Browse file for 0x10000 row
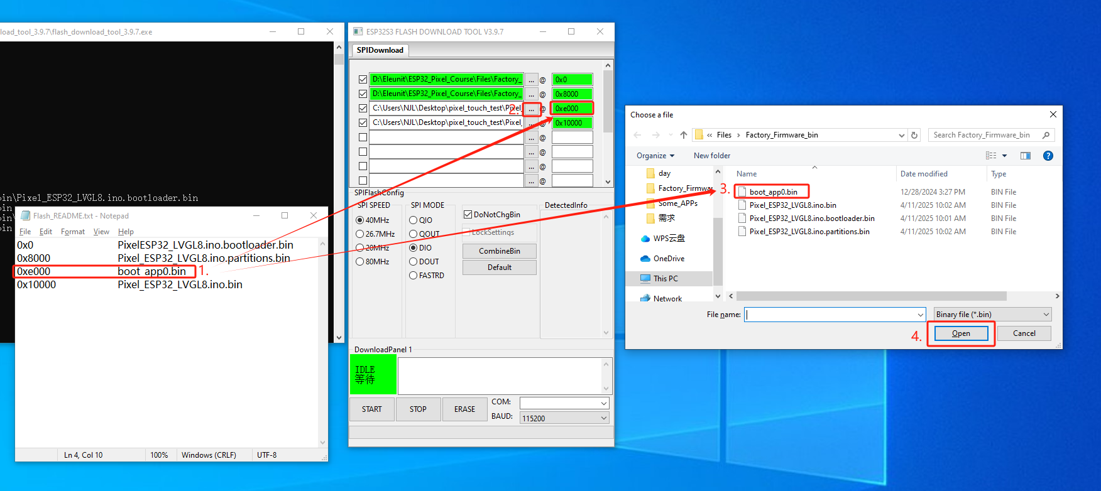 [x=532, y=123]
